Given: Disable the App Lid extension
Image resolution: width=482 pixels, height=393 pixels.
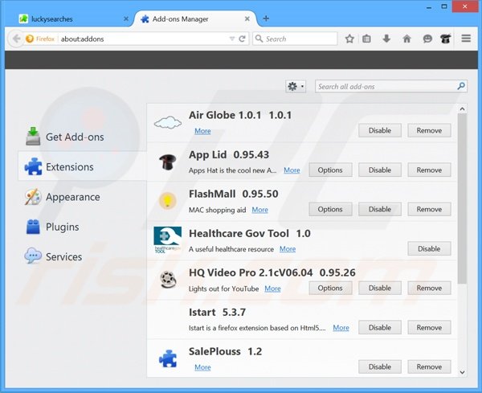Looking at the screenshot, I should coord(380,170).
